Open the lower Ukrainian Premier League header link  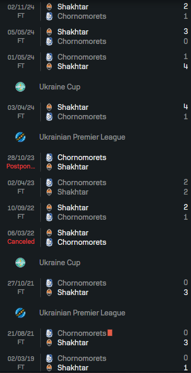pyautogui.click(x=82, y=313)
